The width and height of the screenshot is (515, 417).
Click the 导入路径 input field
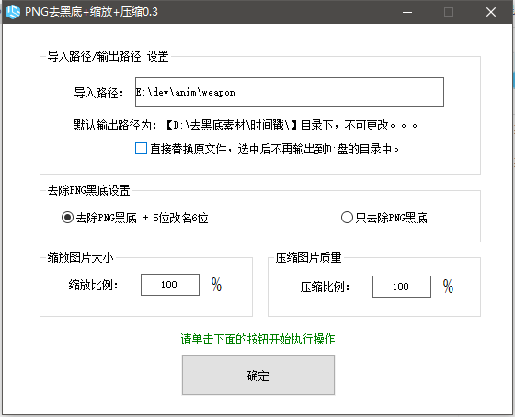(x=290, y=92)
